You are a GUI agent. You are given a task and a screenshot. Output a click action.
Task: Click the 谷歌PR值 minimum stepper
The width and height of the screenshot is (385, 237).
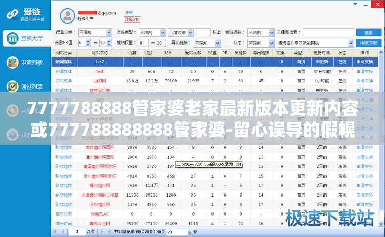pos(88,43)
